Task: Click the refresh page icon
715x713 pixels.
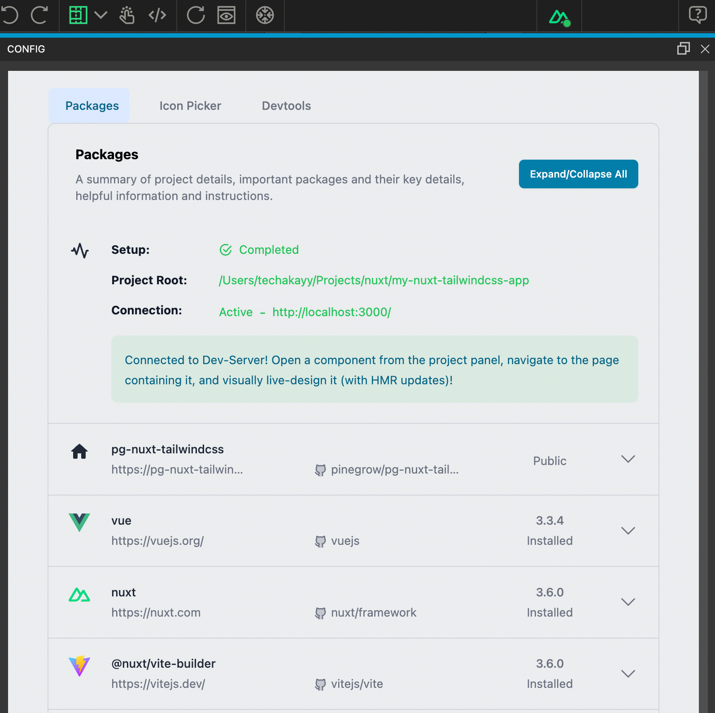Action: pos(196,15)
